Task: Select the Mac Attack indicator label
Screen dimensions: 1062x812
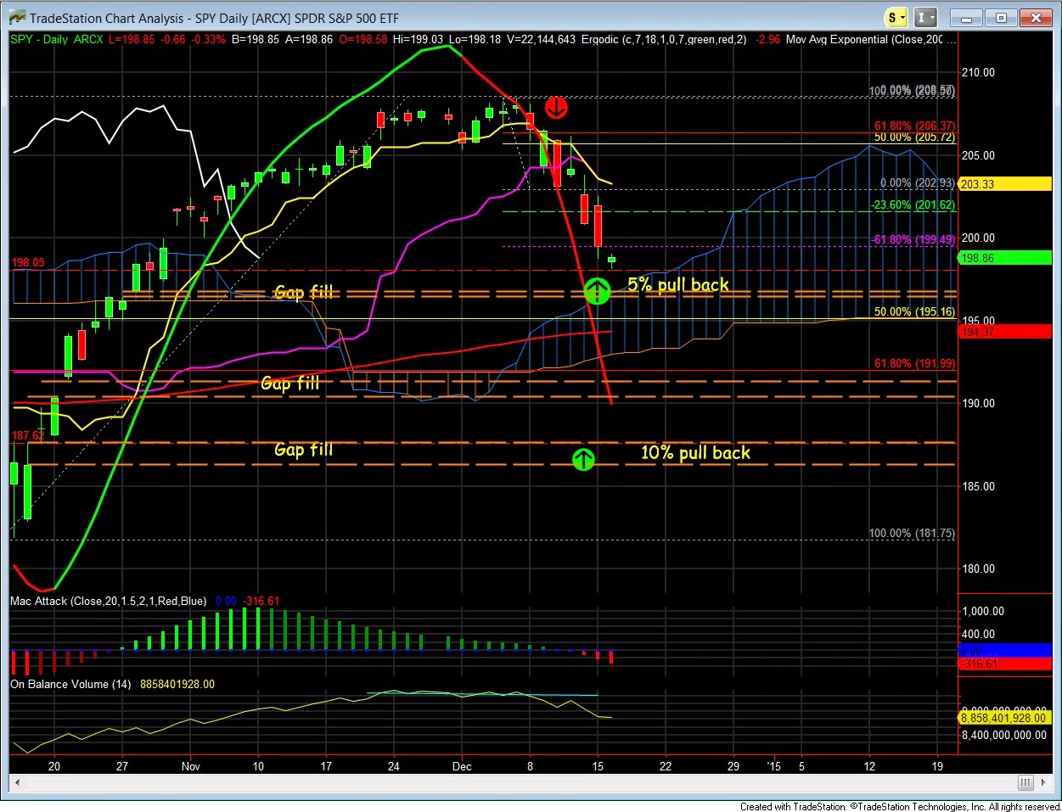Action: [108, 601]
